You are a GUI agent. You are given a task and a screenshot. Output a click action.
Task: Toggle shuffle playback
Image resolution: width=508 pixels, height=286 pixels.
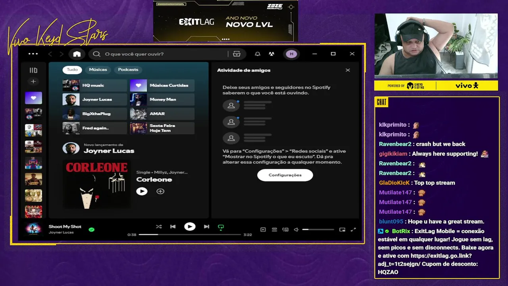point(159,227)
